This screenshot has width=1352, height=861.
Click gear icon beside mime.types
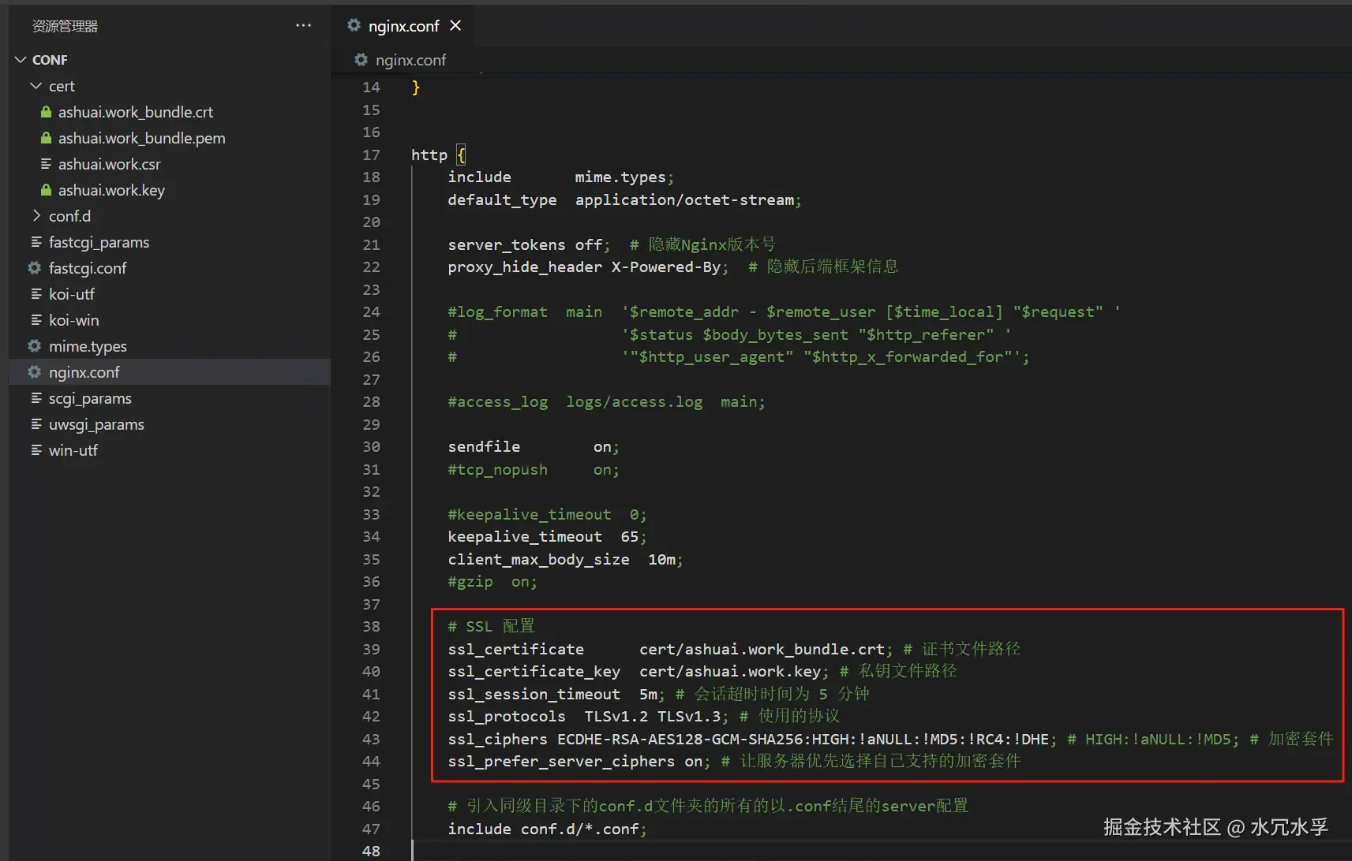pos(35,346)
